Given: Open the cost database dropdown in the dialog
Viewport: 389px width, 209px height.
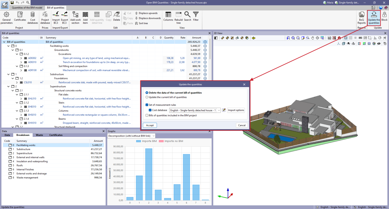Looking at the screenshot, I should [219, 110].
